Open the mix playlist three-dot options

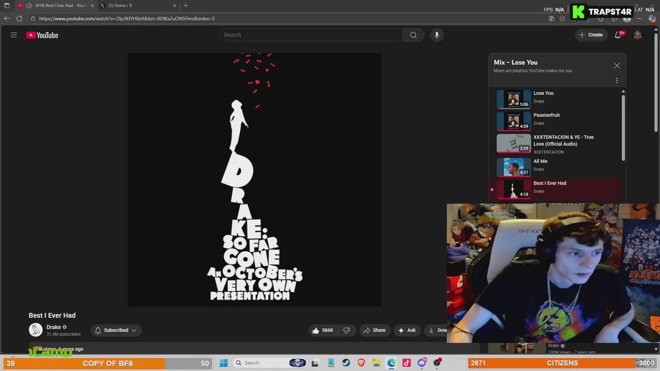pos(617,80)
